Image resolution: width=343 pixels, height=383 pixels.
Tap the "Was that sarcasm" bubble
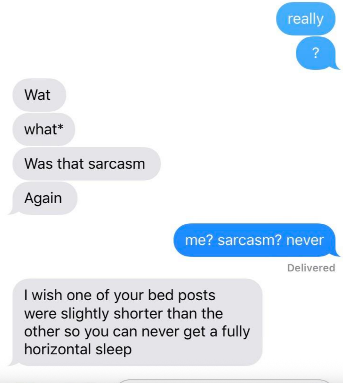pyautogui.click(x=87, y=164)
